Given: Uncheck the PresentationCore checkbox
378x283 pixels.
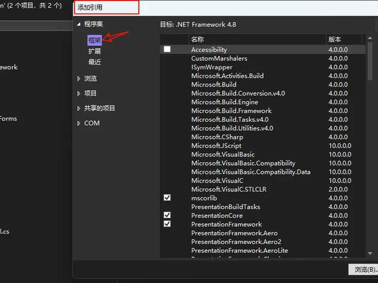Looking at the screenshot, I should coord(167,215).
